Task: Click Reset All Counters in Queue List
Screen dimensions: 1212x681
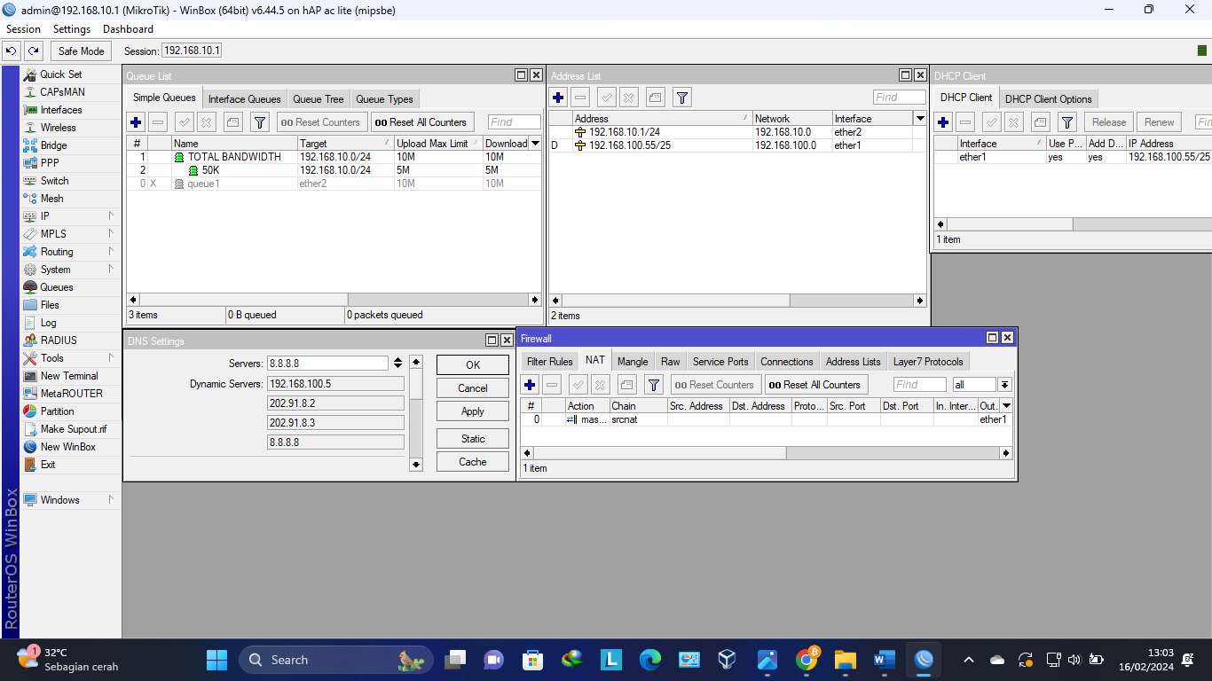Action: point(422,122)
